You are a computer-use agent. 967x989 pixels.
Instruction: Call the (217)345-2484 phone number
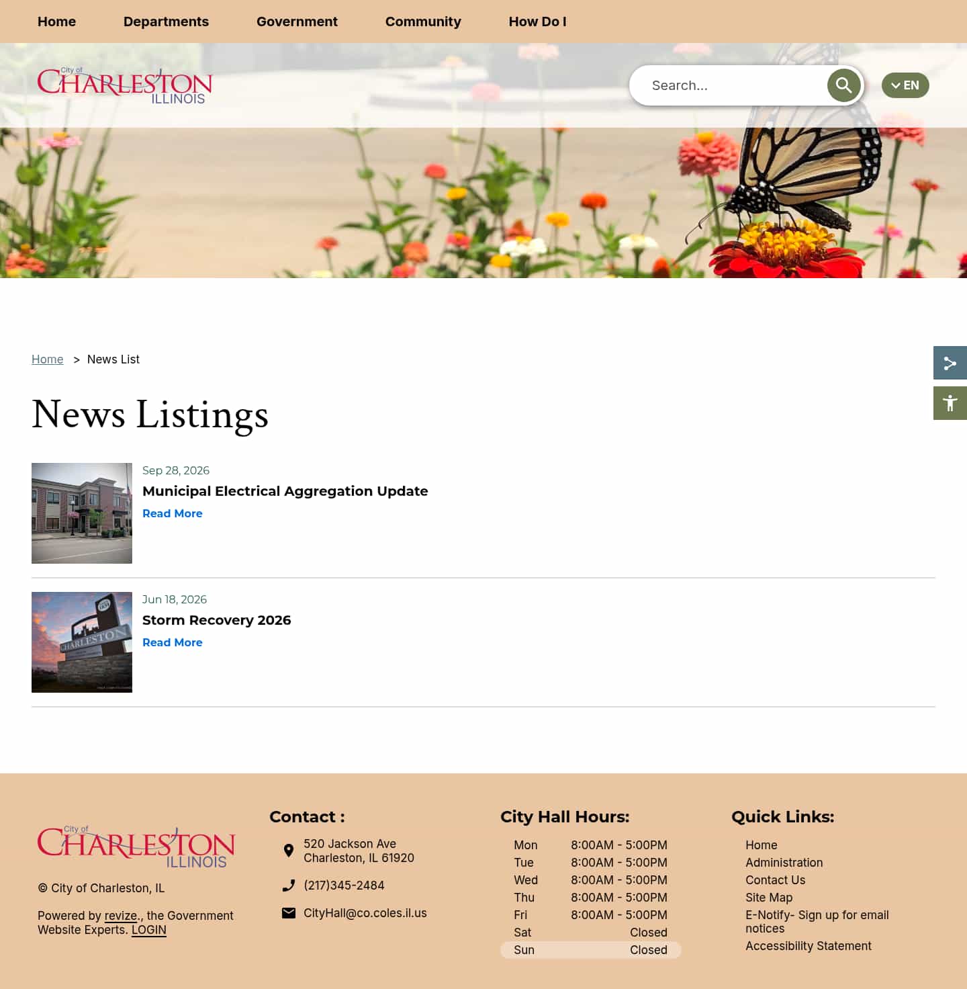pos(344,886)
